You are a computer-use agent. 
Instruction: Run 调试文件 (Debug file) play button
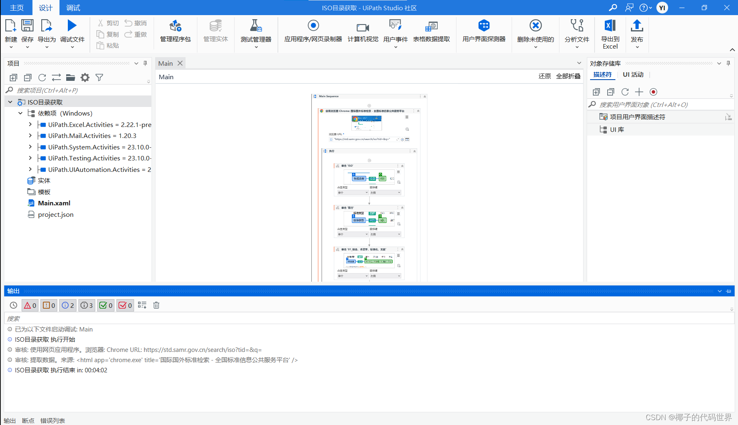(72, 26)
